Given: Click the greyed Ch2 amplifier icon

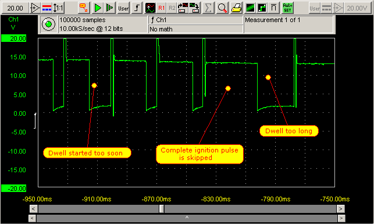Looking at the screenshot, I should 338,8.
